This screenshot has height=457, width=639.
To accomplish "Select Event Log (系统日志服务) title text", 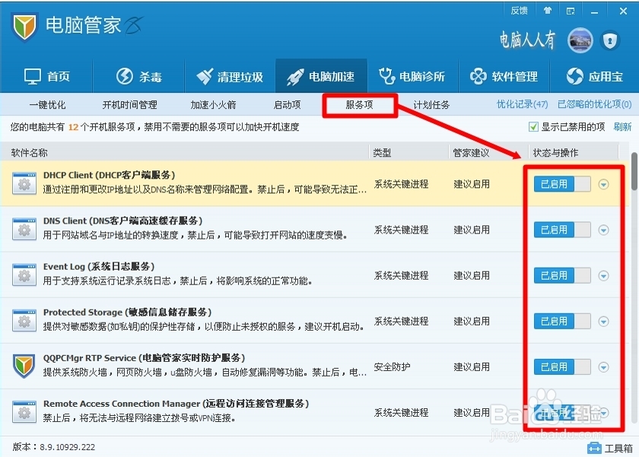I will pyautogui.click(x=99, y=266).
